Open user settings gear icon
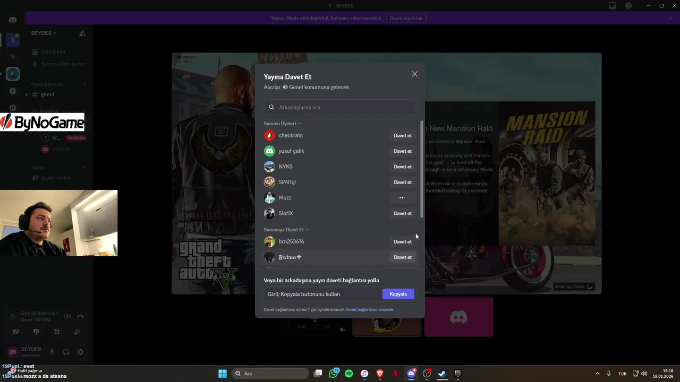680x382 pixels. [81, 352]
